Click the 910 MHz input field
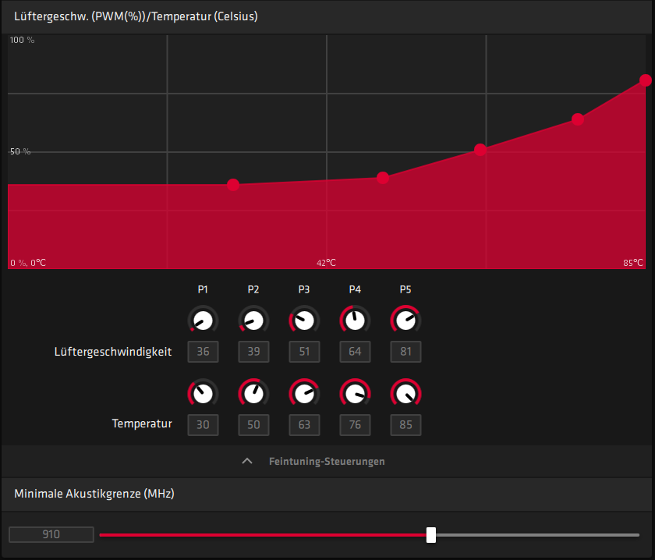The width and height of the screenshot is (655, 560). (x=51, y=534)
